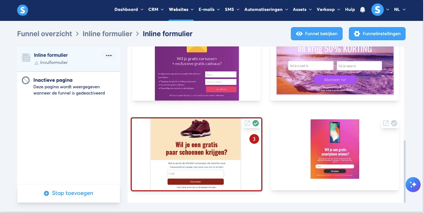424x213 pixels.
Task: Open the Inline formulier step options menu
Action: 109,56
